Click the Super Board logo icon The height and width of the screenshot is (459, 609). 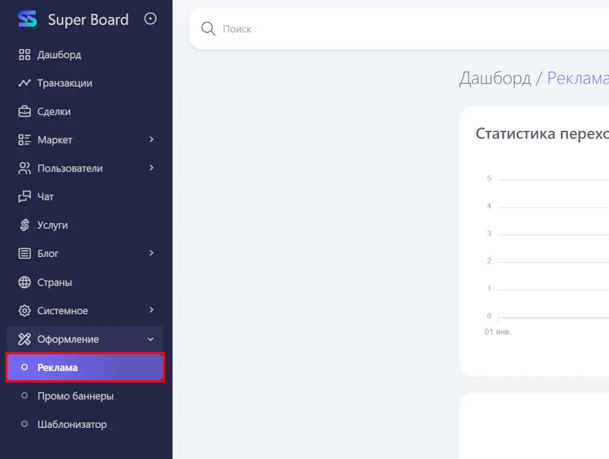27,19
